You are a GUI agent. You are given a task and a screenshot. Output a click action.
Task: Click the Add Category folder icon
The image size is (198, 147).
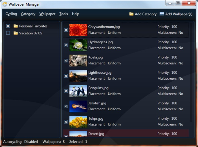(x=131, y=14)
